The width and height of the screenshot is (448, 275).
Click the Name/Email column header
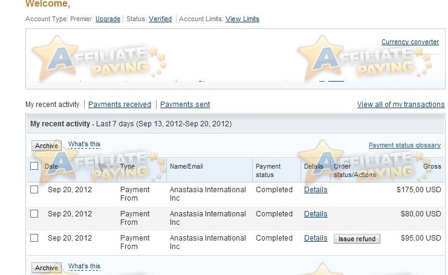(186, 166)
